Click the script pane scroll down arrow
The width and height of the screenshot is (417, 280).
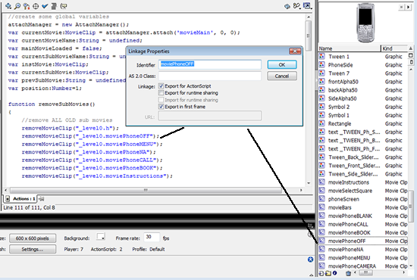click(309, 183)
